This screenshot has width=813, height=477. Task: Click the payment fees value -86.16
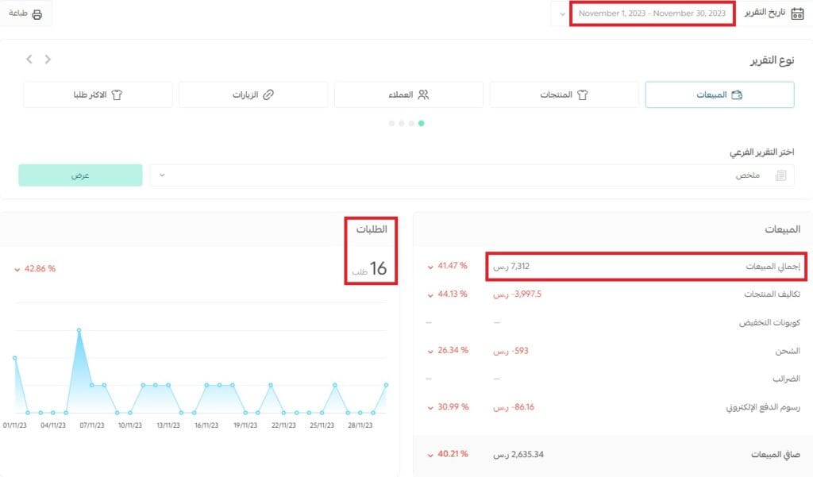[x=514, y=407]
